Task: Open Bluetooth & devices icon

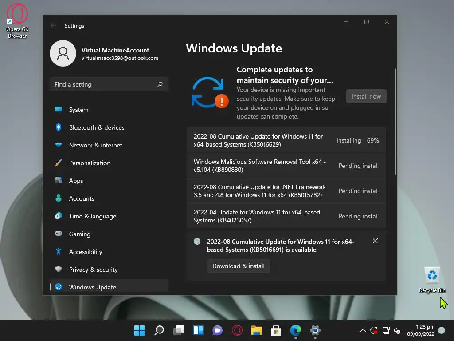Action: pyautogui.click(x=59, y=127)
